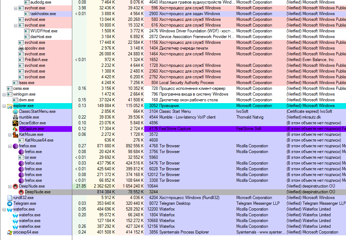Collapse the explorer.exe process tree

4,106
